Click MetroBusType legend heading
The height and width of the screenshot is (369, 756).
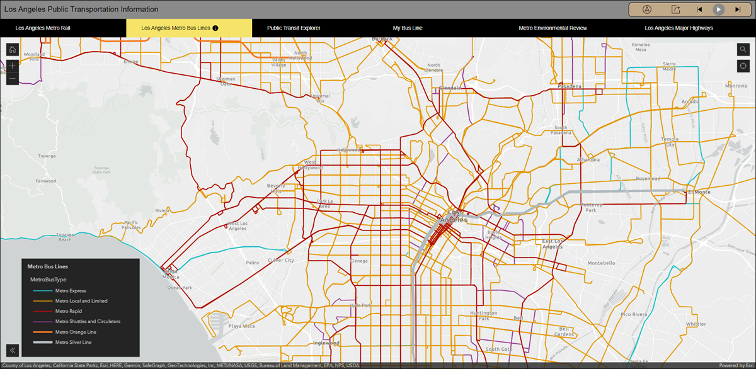[48, 279]
